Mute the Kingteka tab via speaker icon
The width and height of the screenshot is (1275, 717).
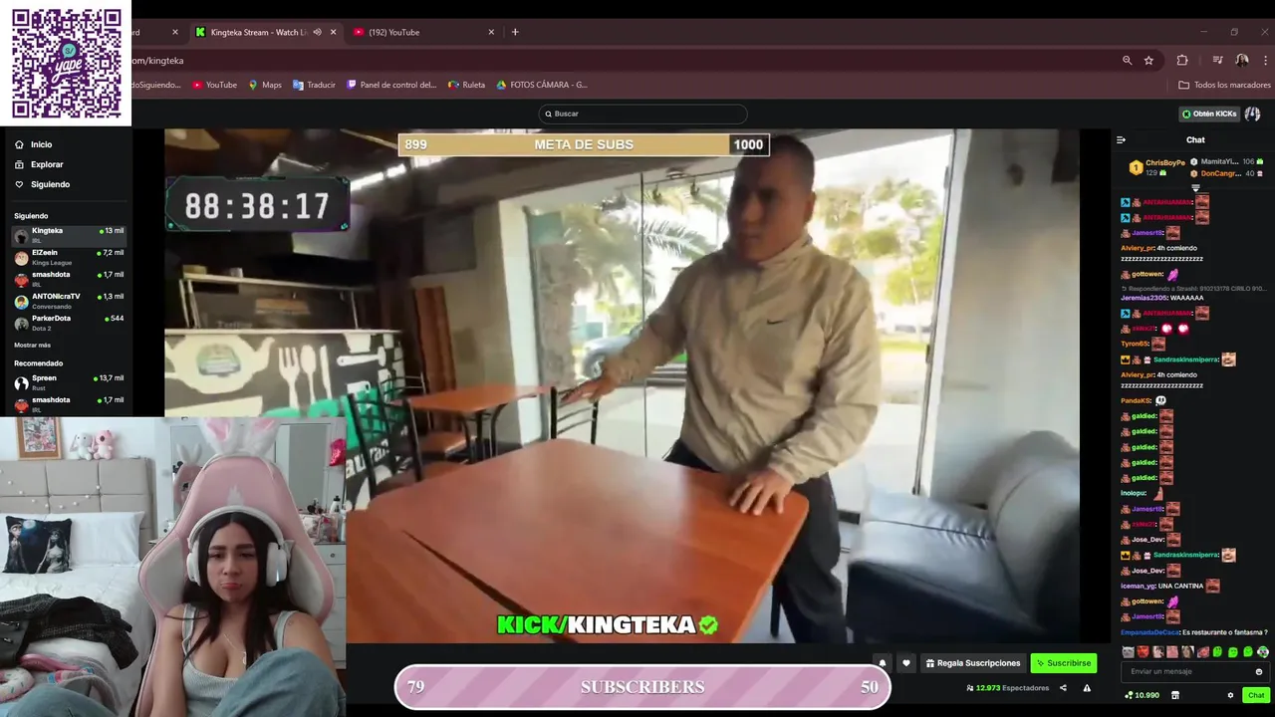pos(317,32)
